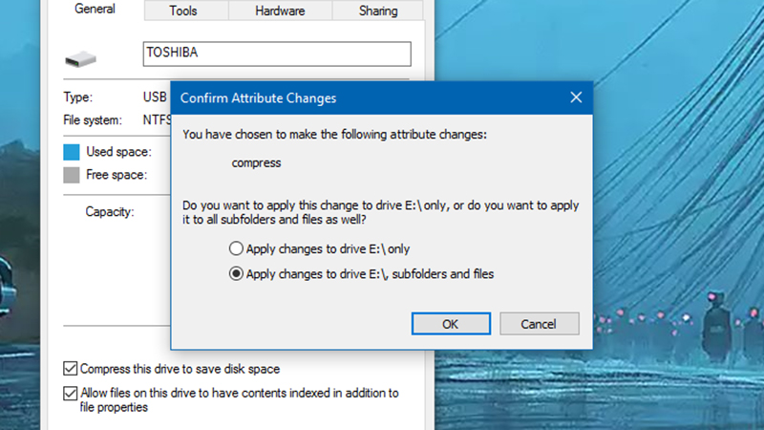The height and width of the screenshot is (430, 764).
Task: Click the TOSHIBA drive icon
Action: click(80, 59)
